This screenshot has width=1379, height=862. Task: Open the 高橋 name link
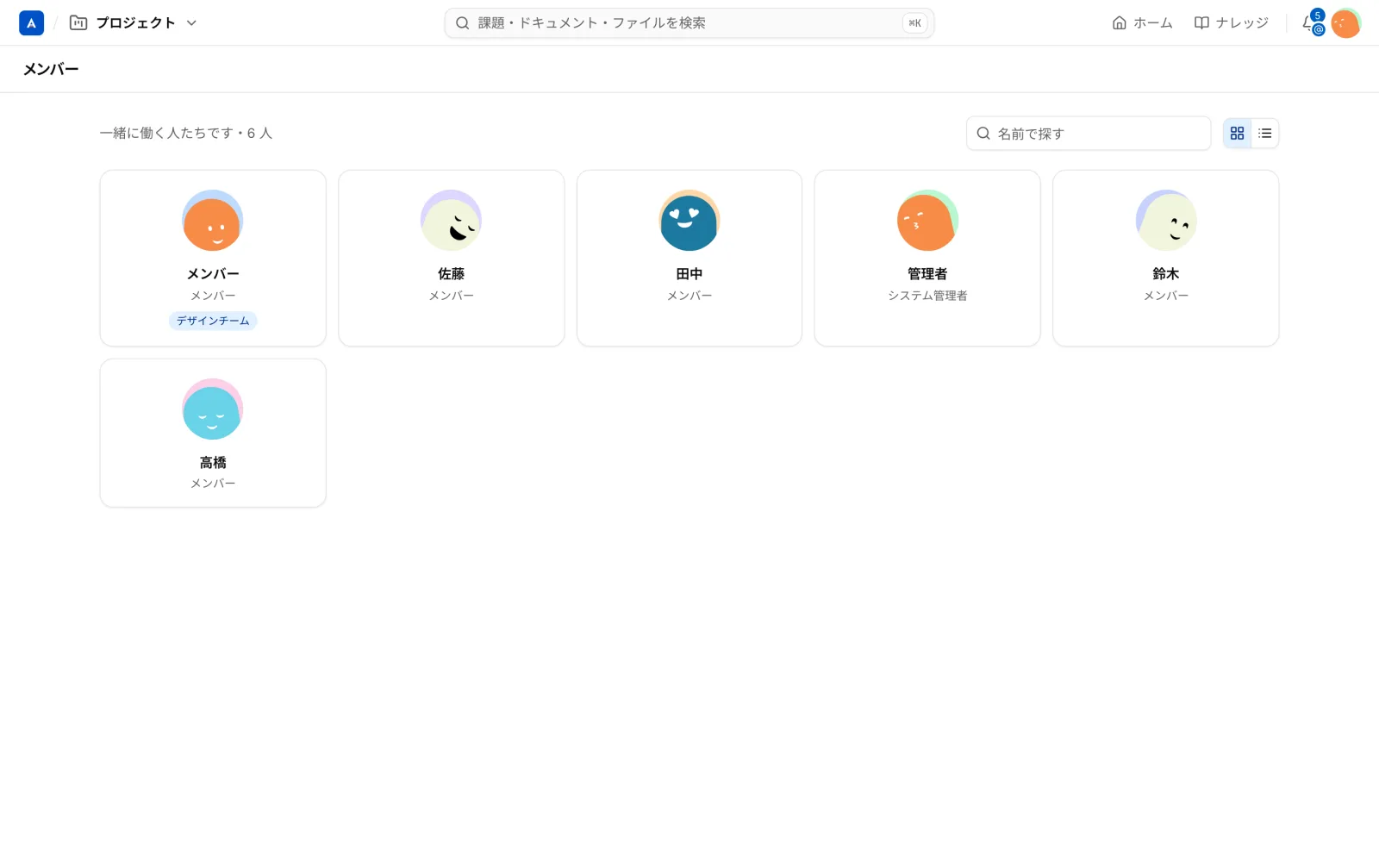pyautogui.click(x=213, y=462)
